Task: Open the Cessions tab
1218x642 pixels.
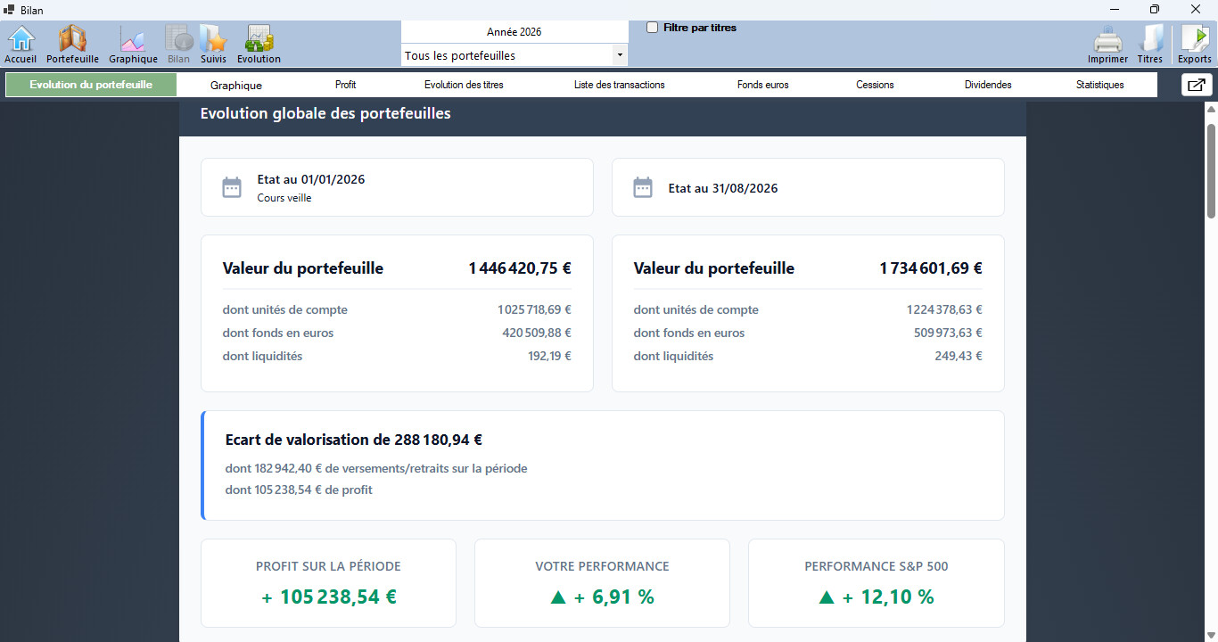Action: pyautogui.click(x=876, y=85)
